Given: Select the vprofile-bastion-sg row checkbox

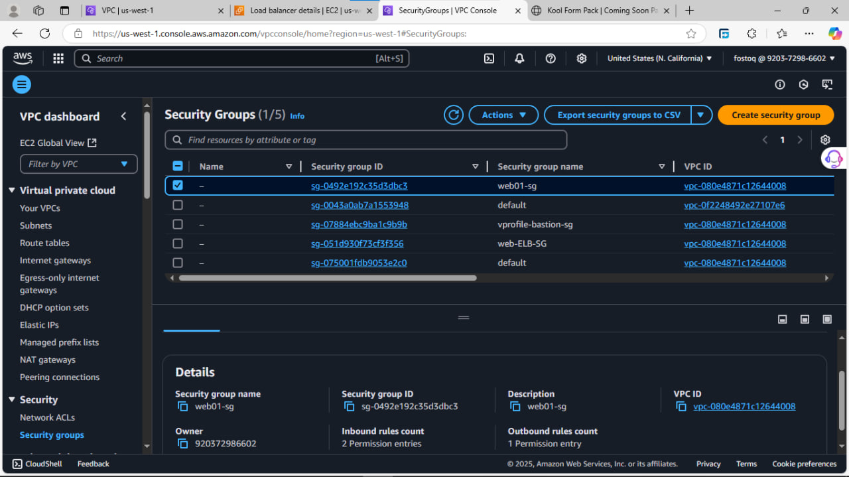Looking at the screenshot, I should point(178,224).
